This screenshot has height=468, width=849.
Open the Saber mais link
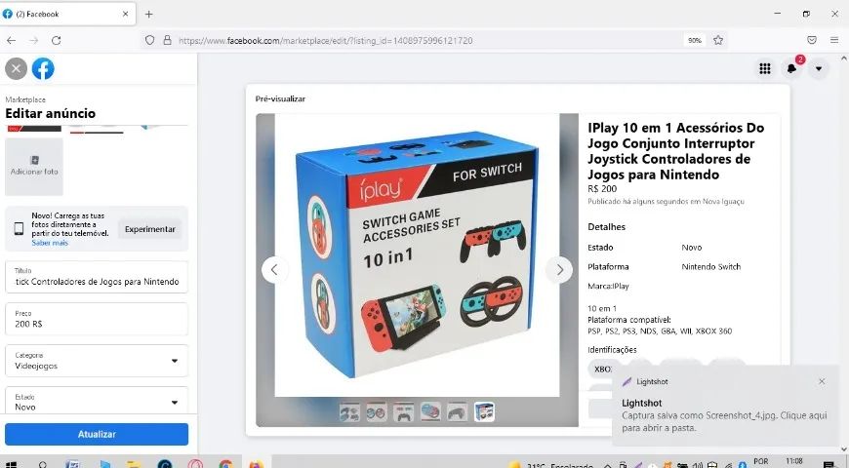click(49, 243)
